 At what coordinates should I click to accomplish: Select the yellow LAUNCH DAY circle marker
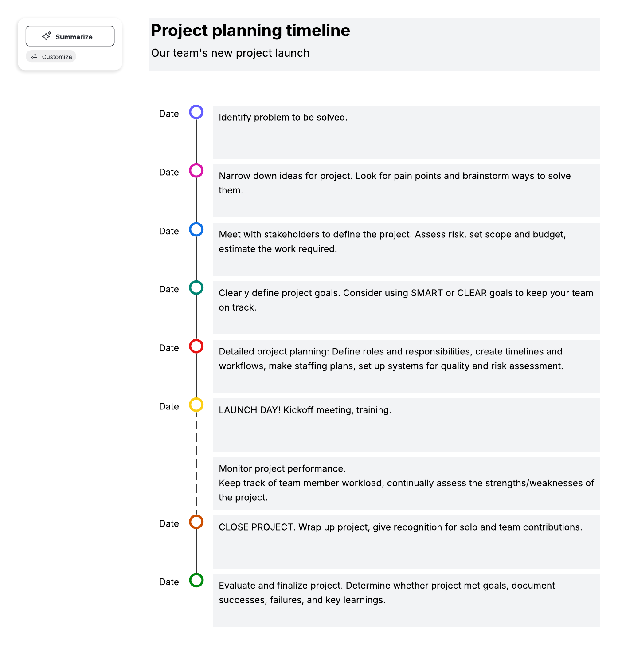(x=196, y=405)
